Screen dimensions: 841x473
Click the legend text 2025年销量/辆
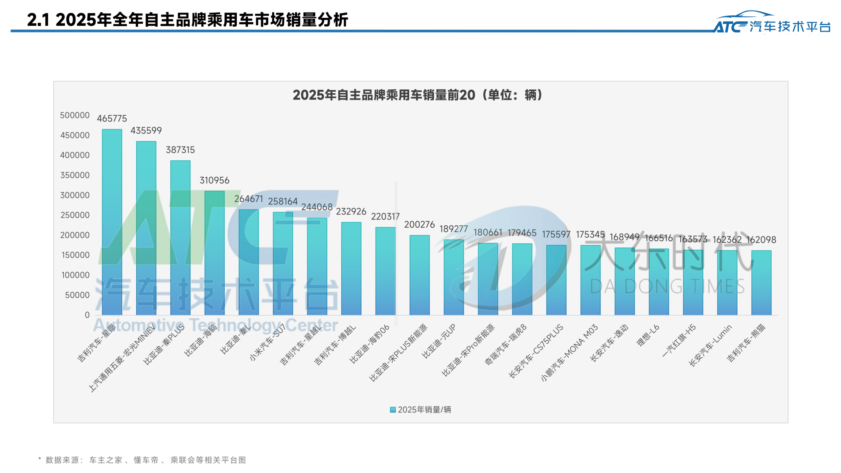pos(424,410)
